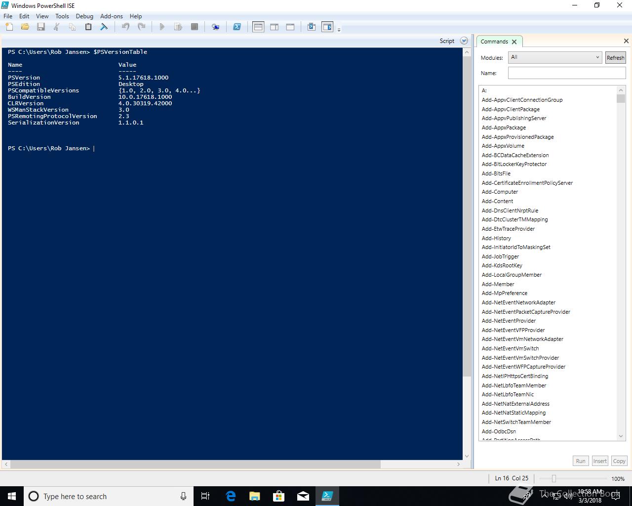The image size is (632, 506).
Task: Toggle the Show Command Add-on icon
Action: (x=327, y=27)
